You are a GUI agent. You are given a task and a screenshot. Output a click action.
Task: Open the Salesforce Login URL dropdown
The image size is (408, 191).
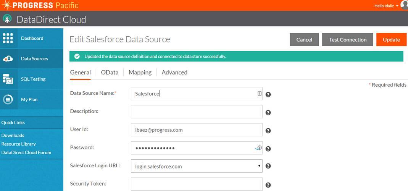197,166
